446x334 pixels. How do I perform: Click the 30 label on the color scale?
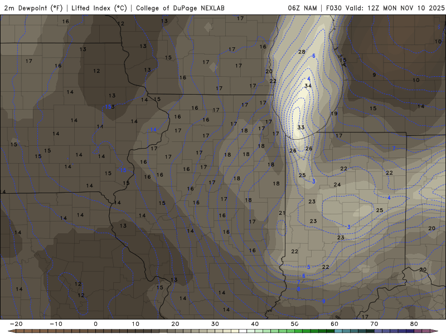(x=215, y=324)
